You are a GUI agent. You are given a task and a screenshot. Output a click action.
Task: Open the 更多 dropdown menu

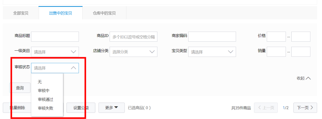[111, 108]
